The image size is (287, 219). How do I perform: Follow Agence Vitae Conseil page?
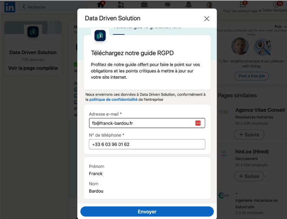pos(249,135)
